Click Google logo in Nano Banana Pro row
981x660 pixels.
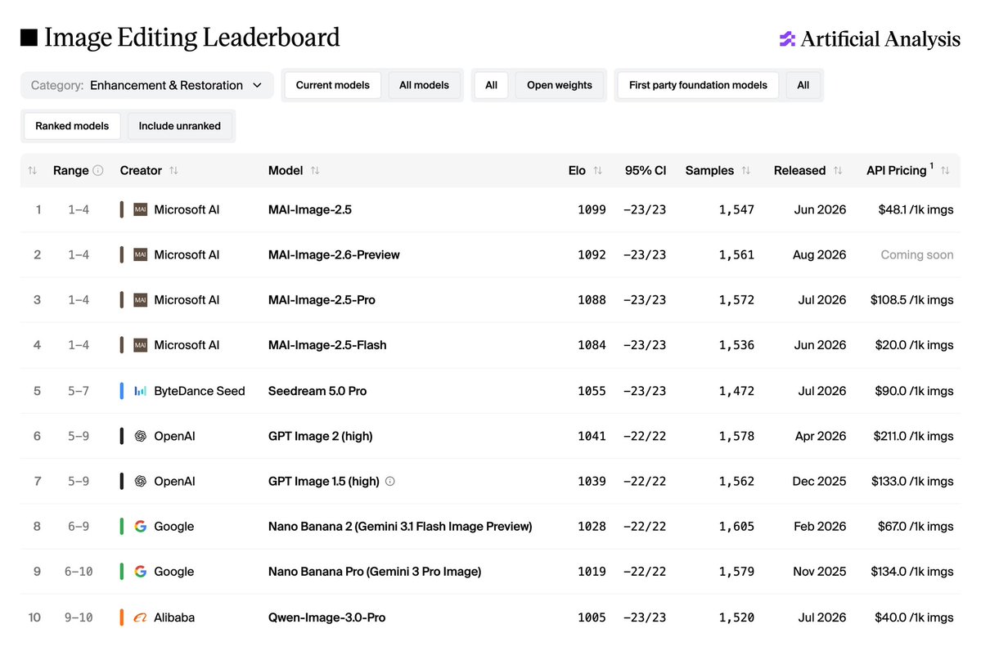[141, 571]
